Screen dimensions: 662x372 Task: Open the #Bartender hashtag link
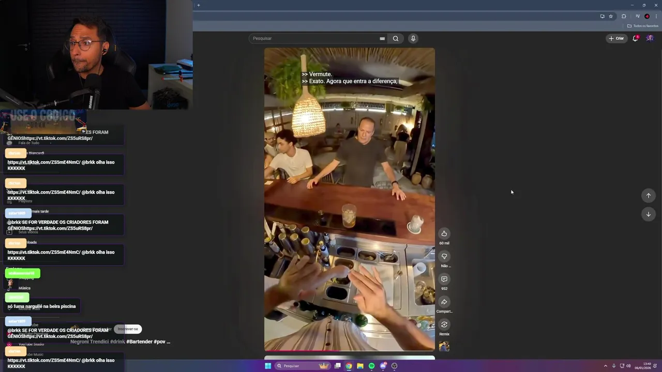coord(139,342)
